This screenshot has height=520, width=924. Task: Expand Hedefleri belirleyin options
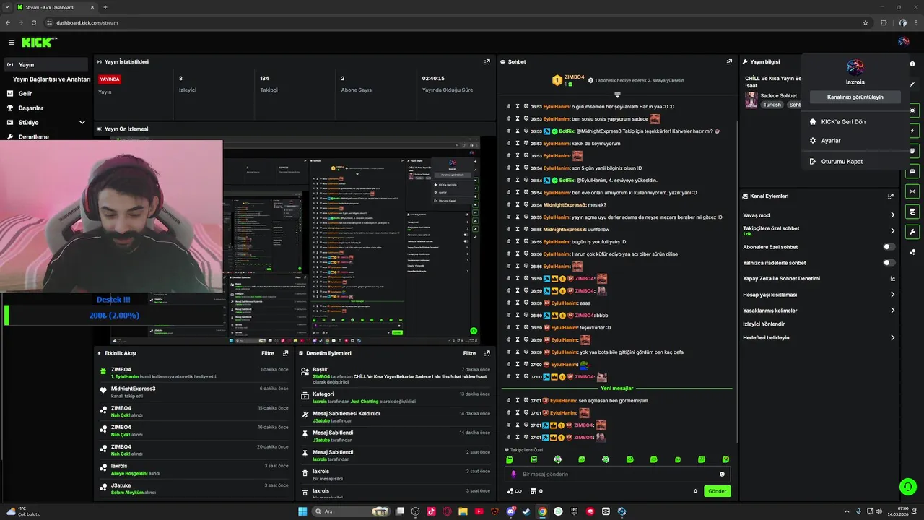coord(893,338)
